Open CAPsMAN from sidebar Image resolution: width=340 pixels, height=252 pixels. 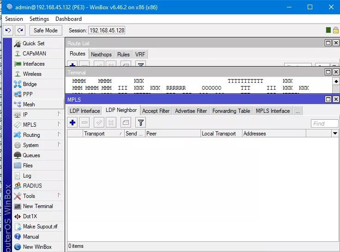click(38, 53)
